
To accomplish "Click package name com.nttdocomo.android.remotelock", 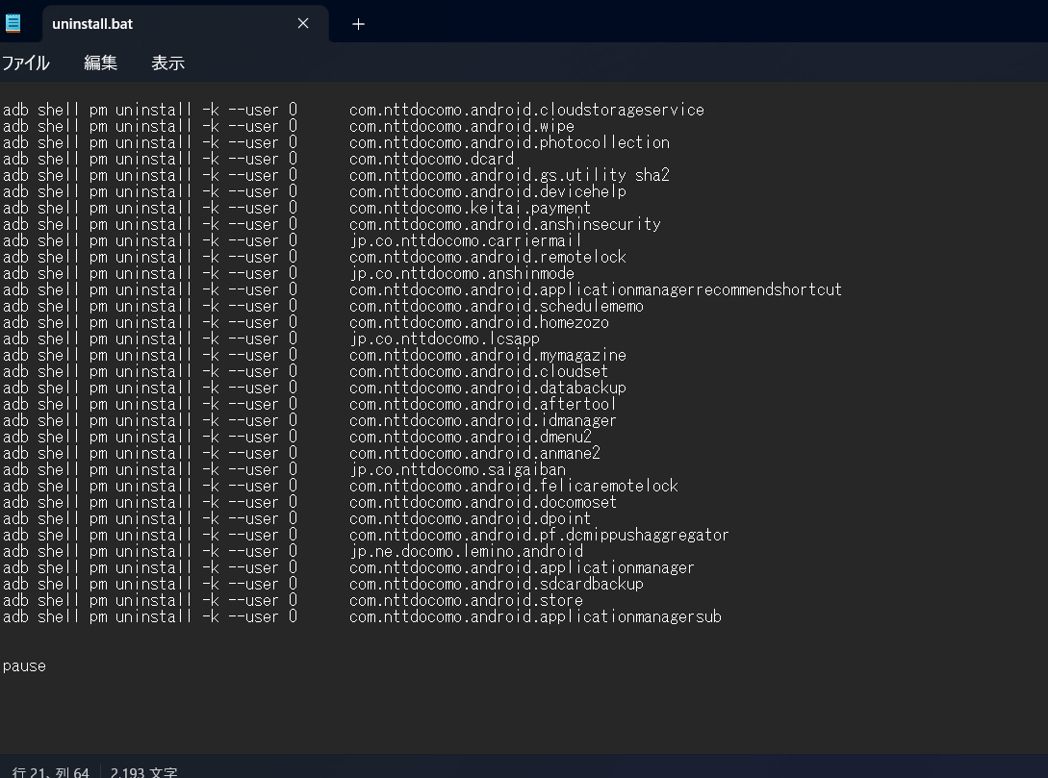I will pyautogui.click(x=487, y=257).
